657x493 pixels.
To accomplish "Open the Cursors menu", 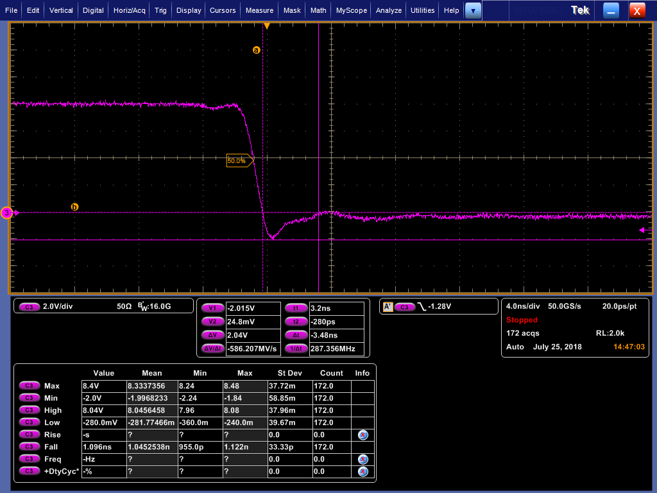I will [223, 10].
